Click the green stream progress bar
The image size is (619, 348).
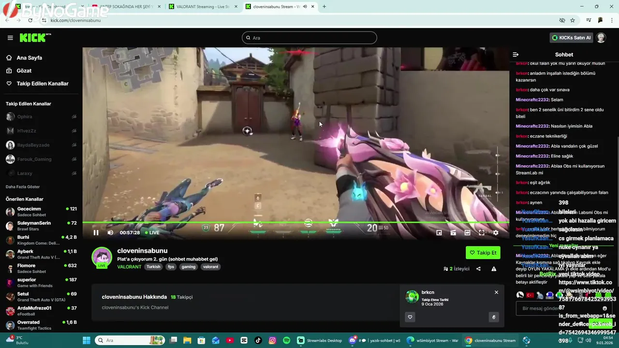(295, 222)
